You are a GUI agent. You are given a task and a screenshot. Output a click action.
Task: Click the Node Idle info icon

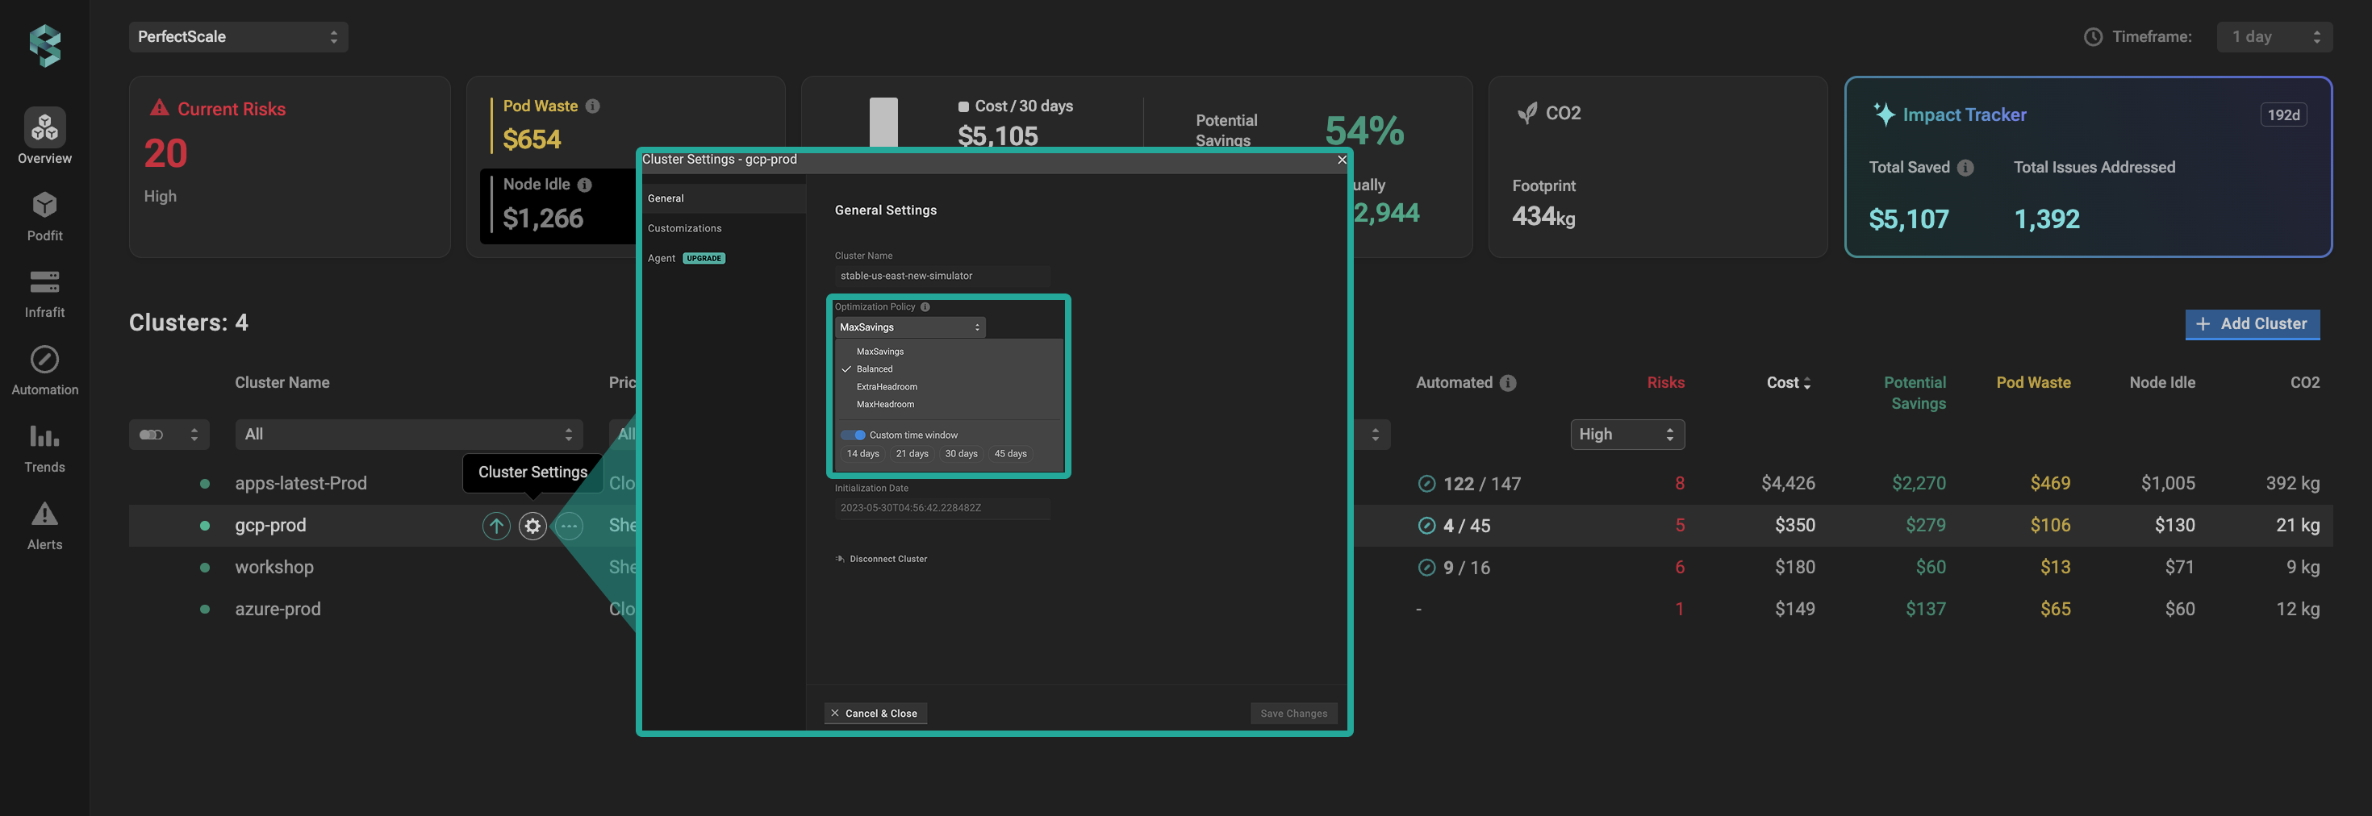(x=585, y=185)
